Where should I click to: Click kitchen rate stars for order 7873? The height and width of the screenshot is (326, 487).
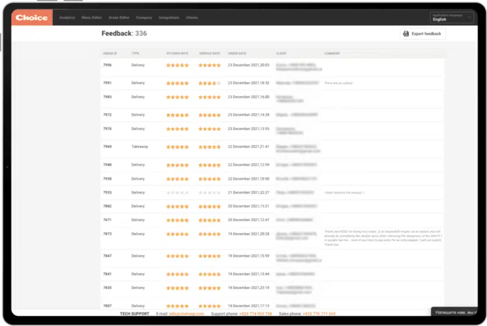[177, 234]
